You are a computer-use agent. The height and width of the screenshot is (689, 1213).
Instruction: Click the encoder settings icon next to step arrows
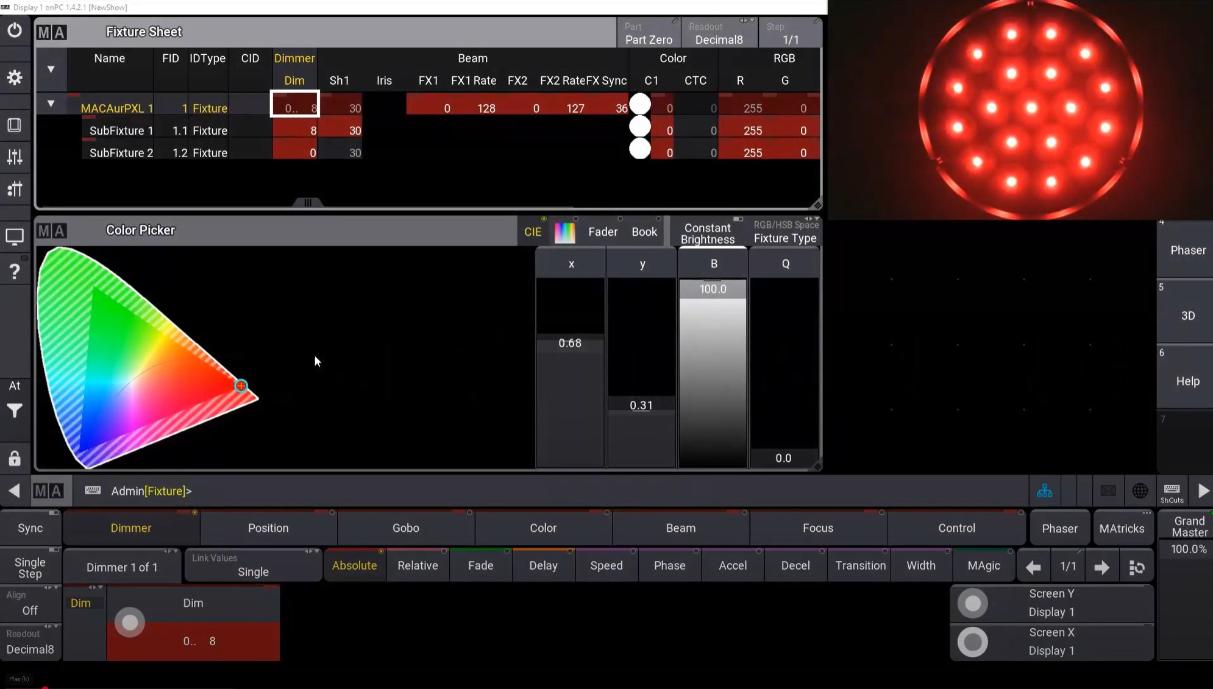coord(1137,567)
